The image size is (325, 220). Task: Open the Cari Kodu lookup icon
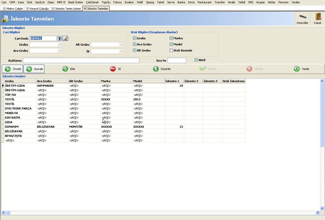click(x=59, y=38)
